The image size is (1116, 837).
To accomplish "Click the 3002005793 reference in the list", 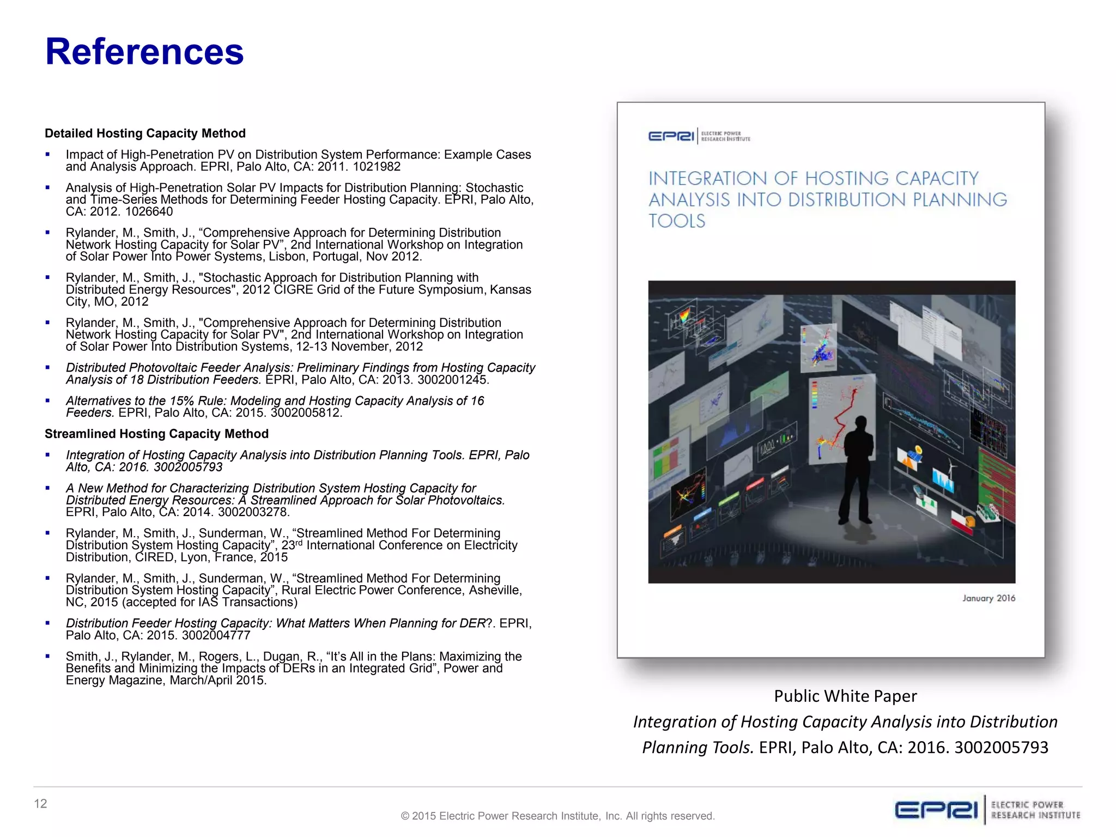I will tap(297, 461).
